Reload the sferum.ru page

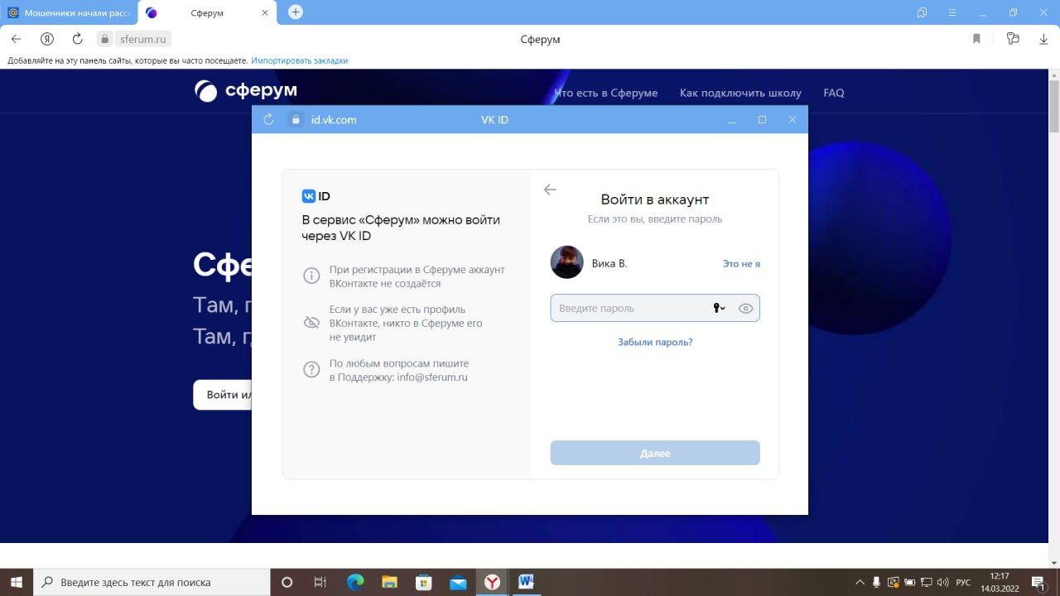77,39
